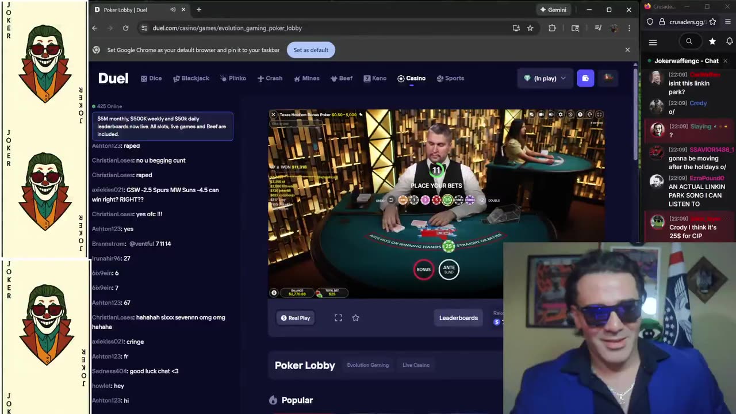Viewport: 736px width, 414px height.
Task: Select the pink 2 chip
Action: pos(425,200)
